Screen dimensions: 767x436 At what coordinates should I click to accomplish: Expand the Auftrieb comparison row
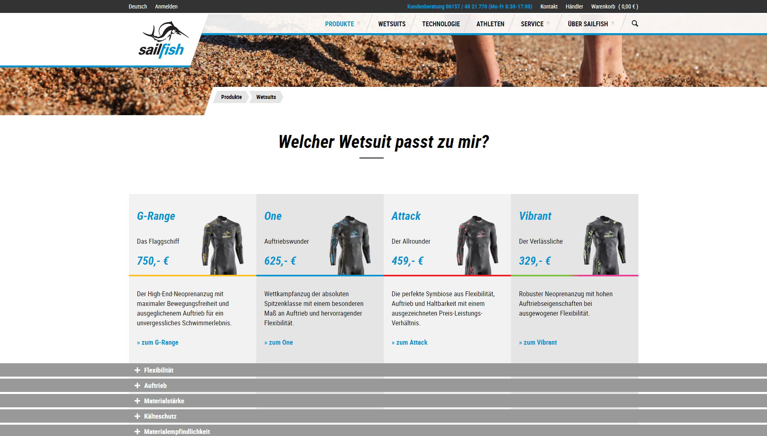383,385
